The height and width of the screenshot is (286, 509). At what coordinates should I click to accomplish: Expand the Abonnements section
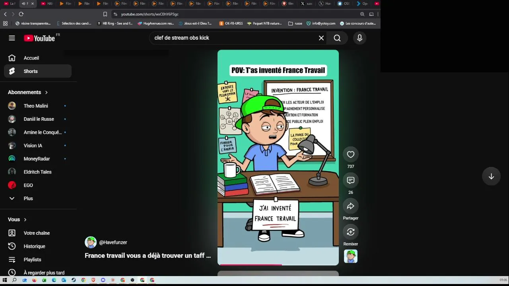28,92
